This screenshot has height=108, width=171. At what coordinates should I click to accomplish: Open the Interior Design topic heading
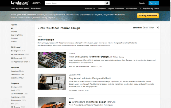tap(46, 40)
